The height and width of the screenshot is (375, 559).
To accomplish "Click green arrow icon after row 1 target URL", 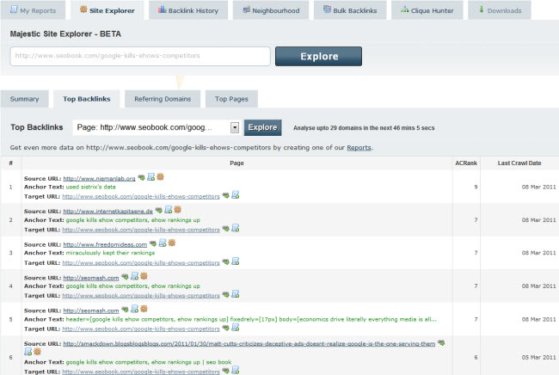I will pos(225,195).
